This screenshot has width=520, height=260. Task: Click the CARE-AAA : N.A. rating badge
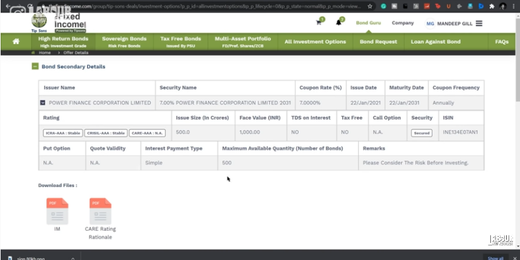pyautogui.click(x=147, y=133)
